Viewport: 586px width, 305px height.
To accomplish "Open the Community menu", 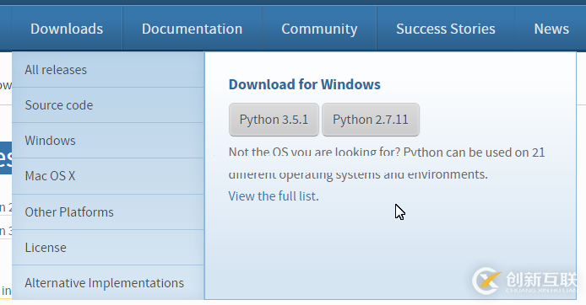I will click(x=319, y=29).
